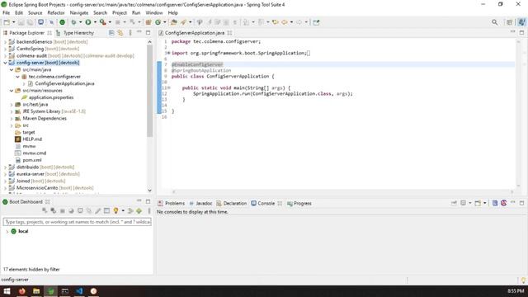
Task: Open Package Explorer View Menu dots
Action: tap(130, 33)
